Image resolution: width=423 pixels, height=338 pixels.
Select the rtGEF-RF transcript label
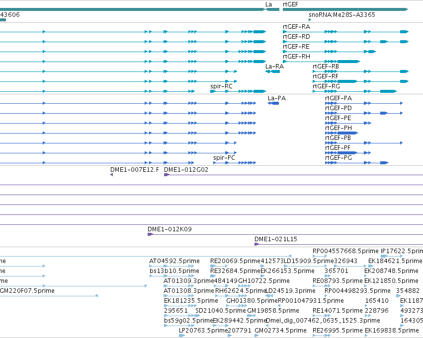326,76
